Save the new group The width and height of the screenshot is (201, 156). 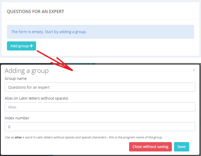click(181, 147)
